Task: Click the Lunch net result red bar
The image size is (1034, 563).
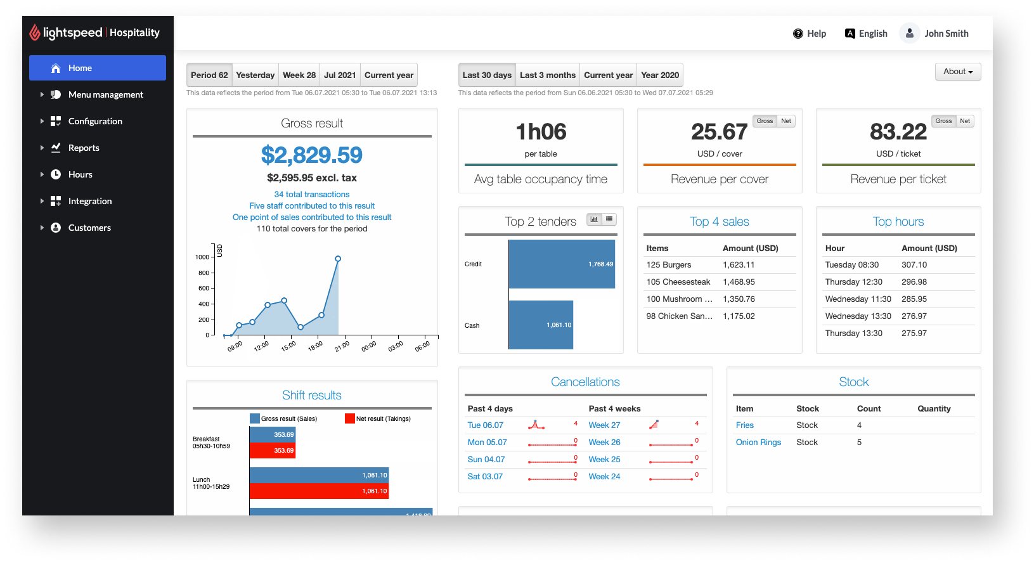Action: tap(319, 491)
